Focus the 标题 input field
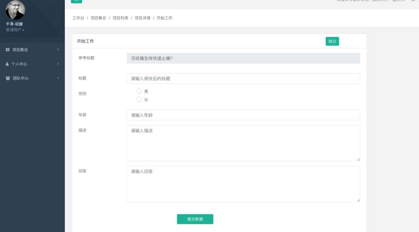419x232 pixels. click(243, 78)
